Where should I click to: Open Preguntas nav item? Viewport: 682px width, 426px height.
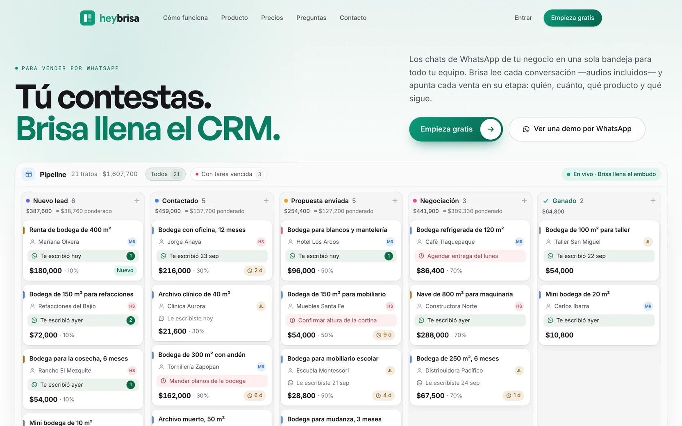tap(311, 18)
